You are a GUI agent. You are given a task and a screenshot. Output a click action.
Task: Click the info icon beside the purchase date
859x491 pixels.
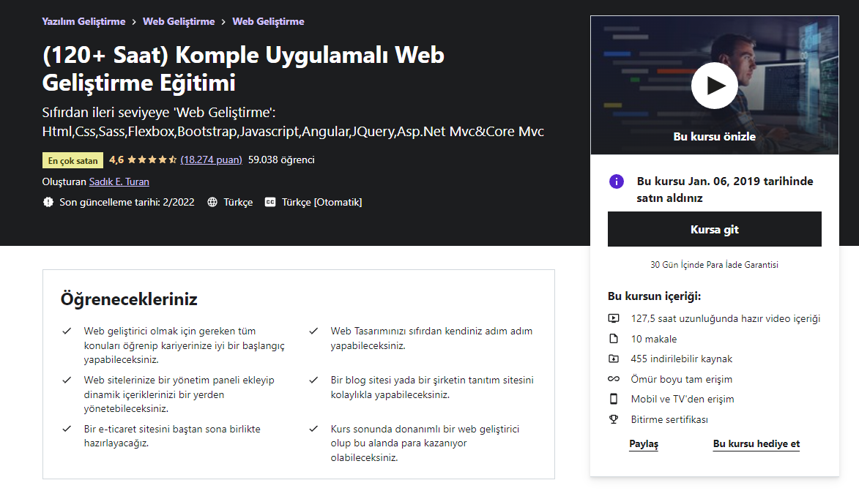coord(616,181)
